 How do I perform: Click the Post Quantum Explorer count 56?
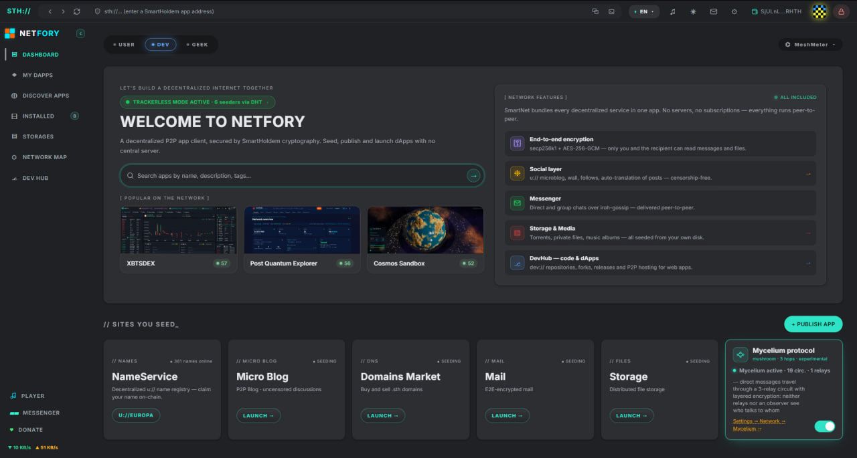[x=345, y=263]
